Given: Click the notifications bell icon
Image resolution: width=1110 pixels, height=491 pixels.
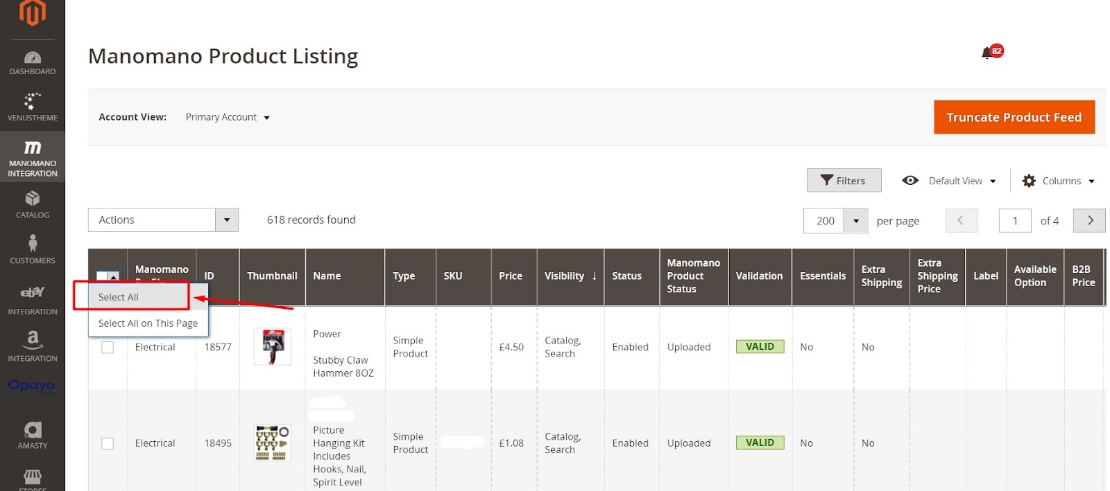Looking at the screenshot, I should tap(987, 53).
